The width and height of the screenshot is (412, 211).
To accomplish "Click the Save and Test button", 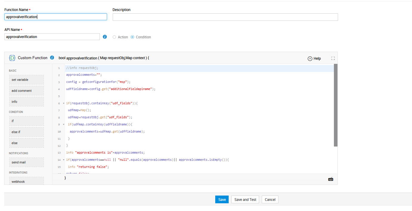I will point(245,199).
